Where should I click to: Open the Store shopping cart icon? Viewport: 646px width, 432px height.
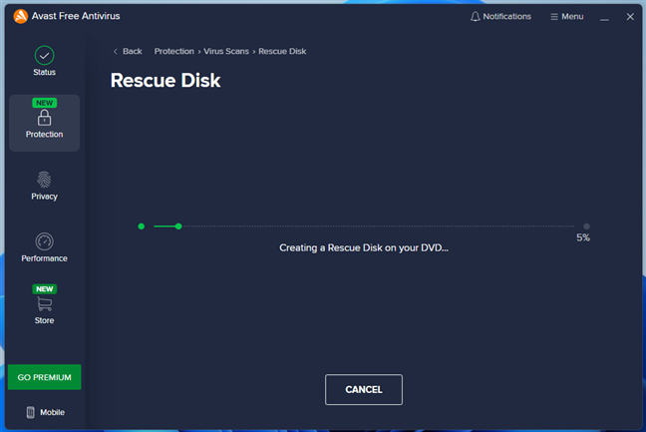[44, 304]
